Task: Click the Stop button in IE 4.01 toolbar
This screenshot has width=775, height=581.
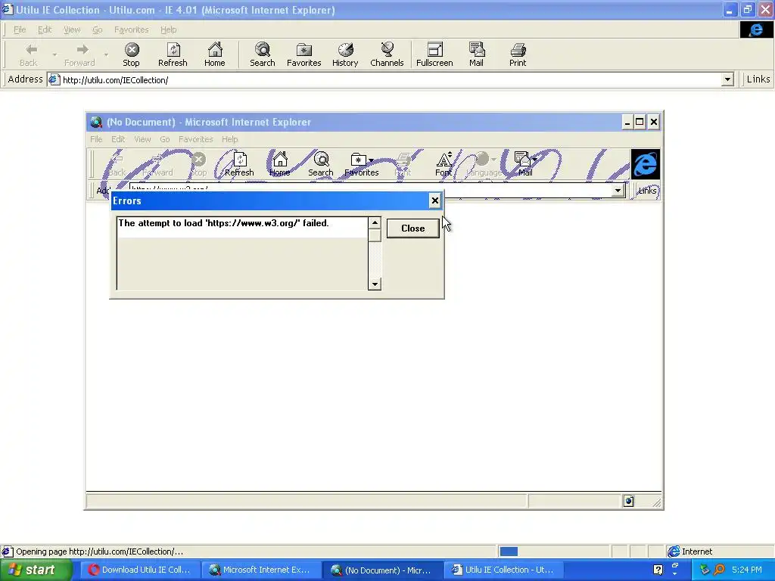Action: pyautogui.click(x=131, y=54)
